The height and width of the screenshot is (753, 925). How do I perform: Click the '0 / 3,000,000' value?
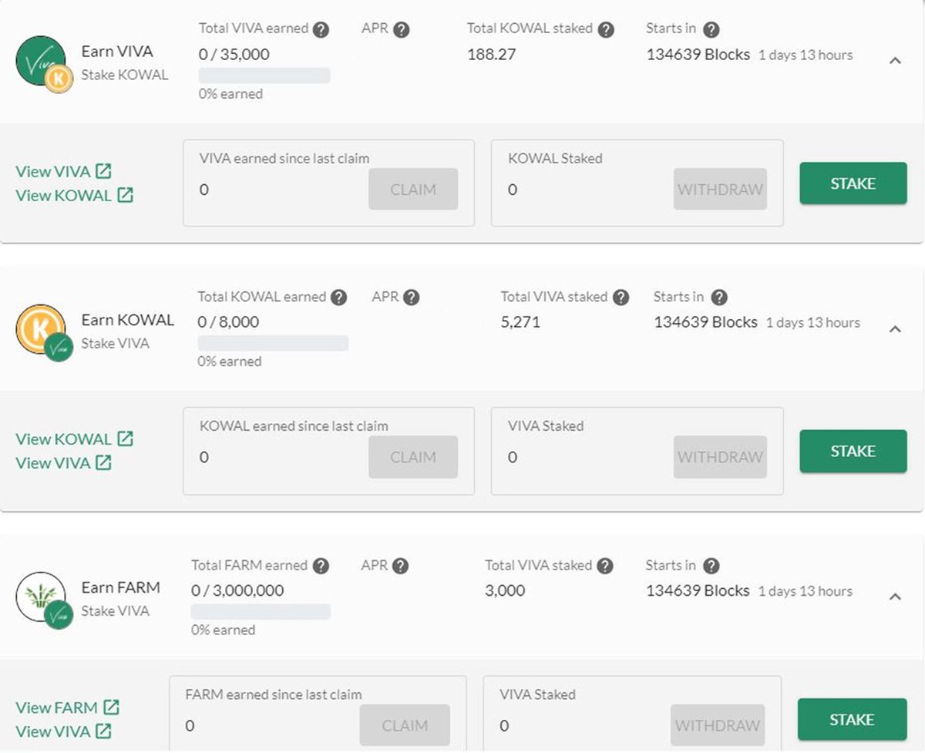[x=237, y=590]
